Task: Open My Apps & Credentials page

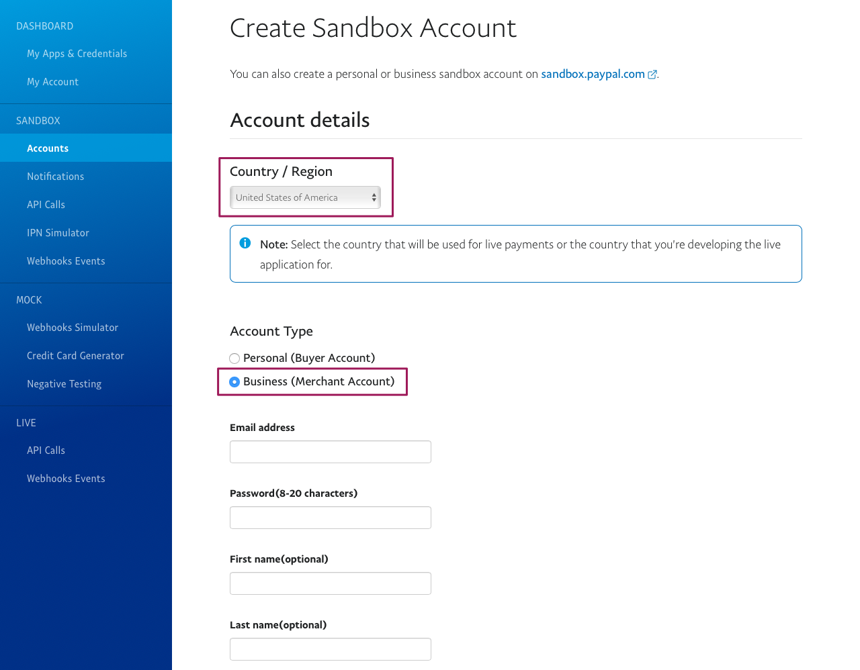Action: [x=77, y=54]
